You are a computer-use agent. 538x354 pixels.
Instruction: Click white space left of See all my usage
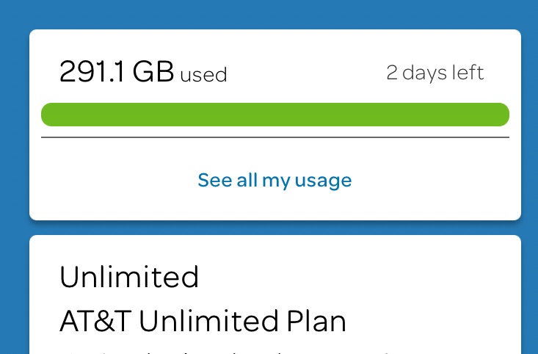[x=110, y=180]
